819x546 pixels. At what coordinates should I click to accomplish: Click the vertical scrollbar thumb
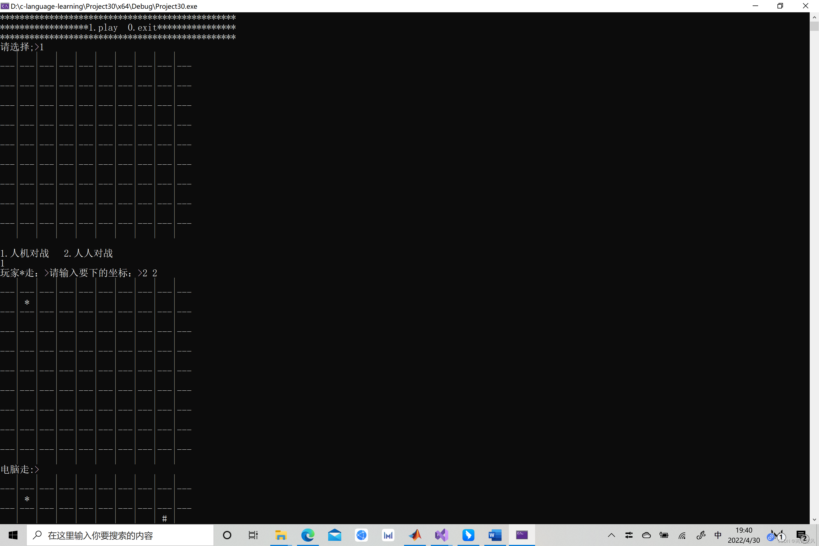click(x=814, y=26)
